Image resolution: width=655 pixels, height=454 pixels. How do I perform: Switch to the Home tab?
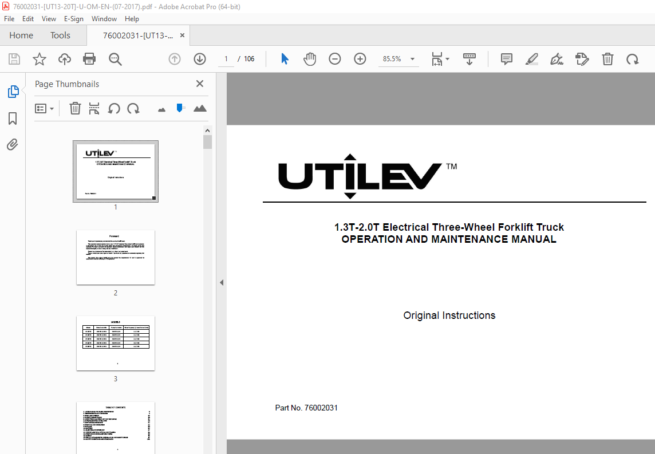tap(21, 35)
